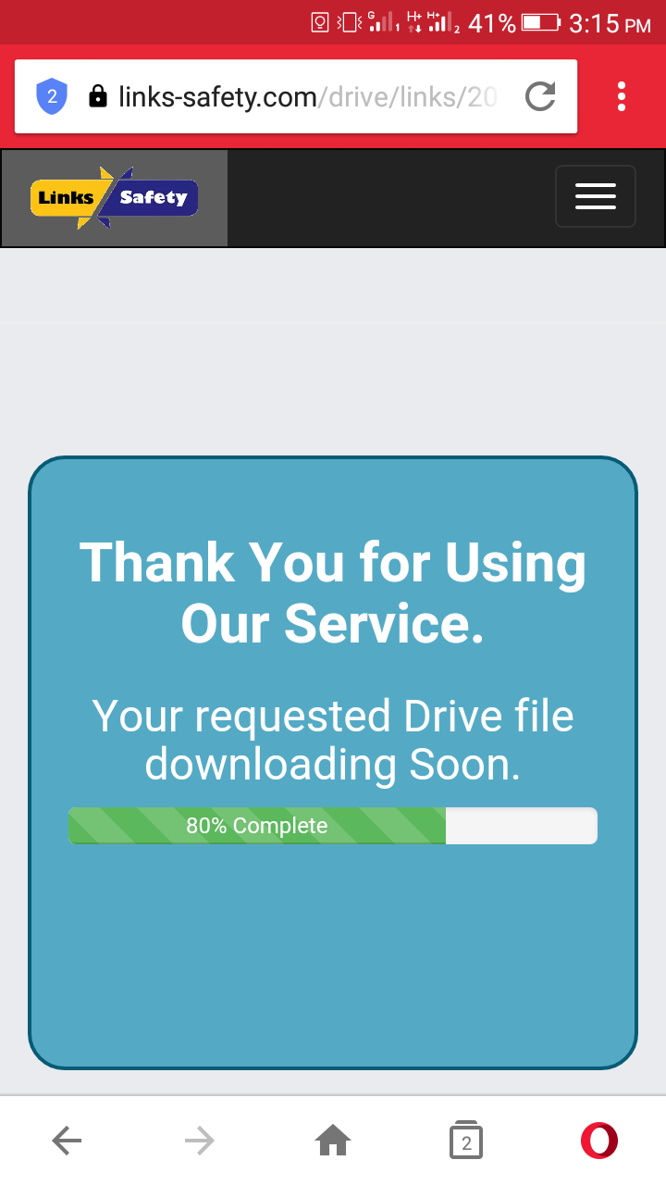Tap the battery indicator in status bar
666x1185 pixels.
coord(541,22)
